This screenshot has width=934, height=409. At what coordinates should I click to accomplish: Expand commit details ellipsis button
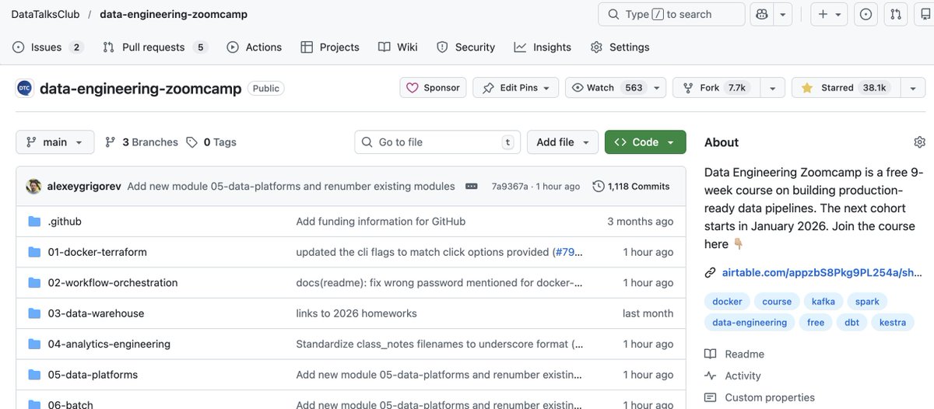click(472, 187)
